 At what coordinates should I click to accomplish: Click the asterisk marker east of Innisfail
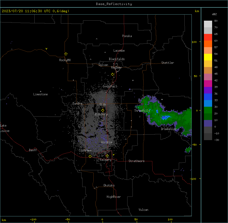[x=133, y=81]
